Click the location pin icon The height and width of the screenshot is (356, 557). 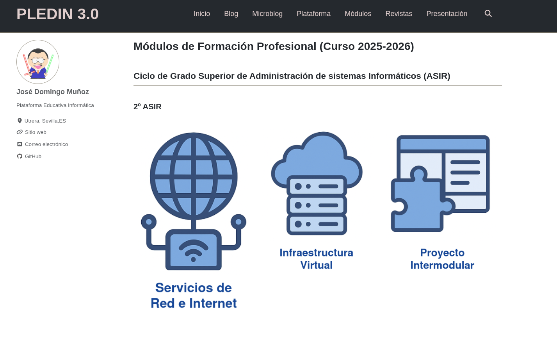(20, 121)
